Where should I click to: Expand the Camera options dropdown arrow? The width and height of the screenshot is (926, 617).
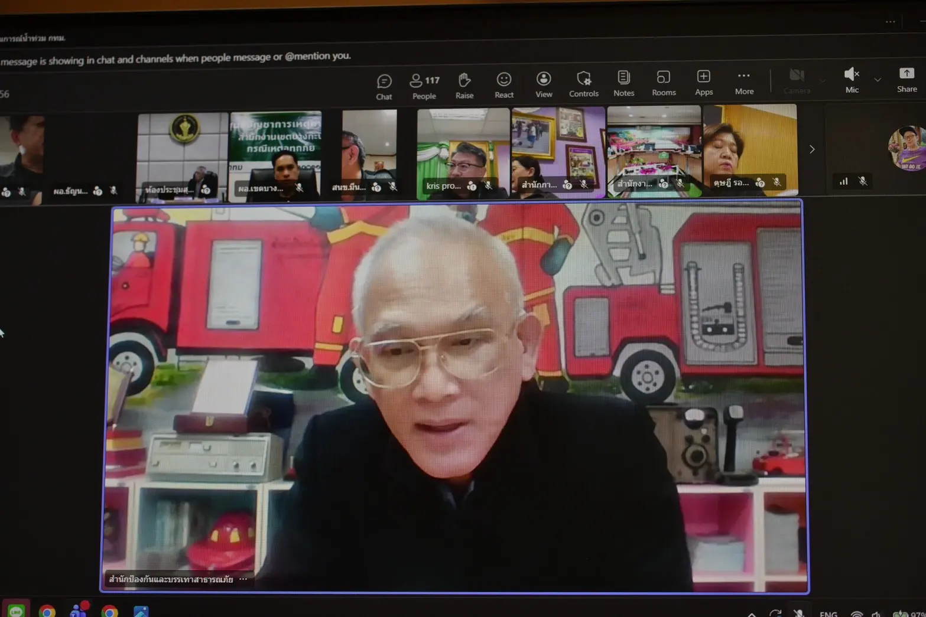(x=822, y=80)
